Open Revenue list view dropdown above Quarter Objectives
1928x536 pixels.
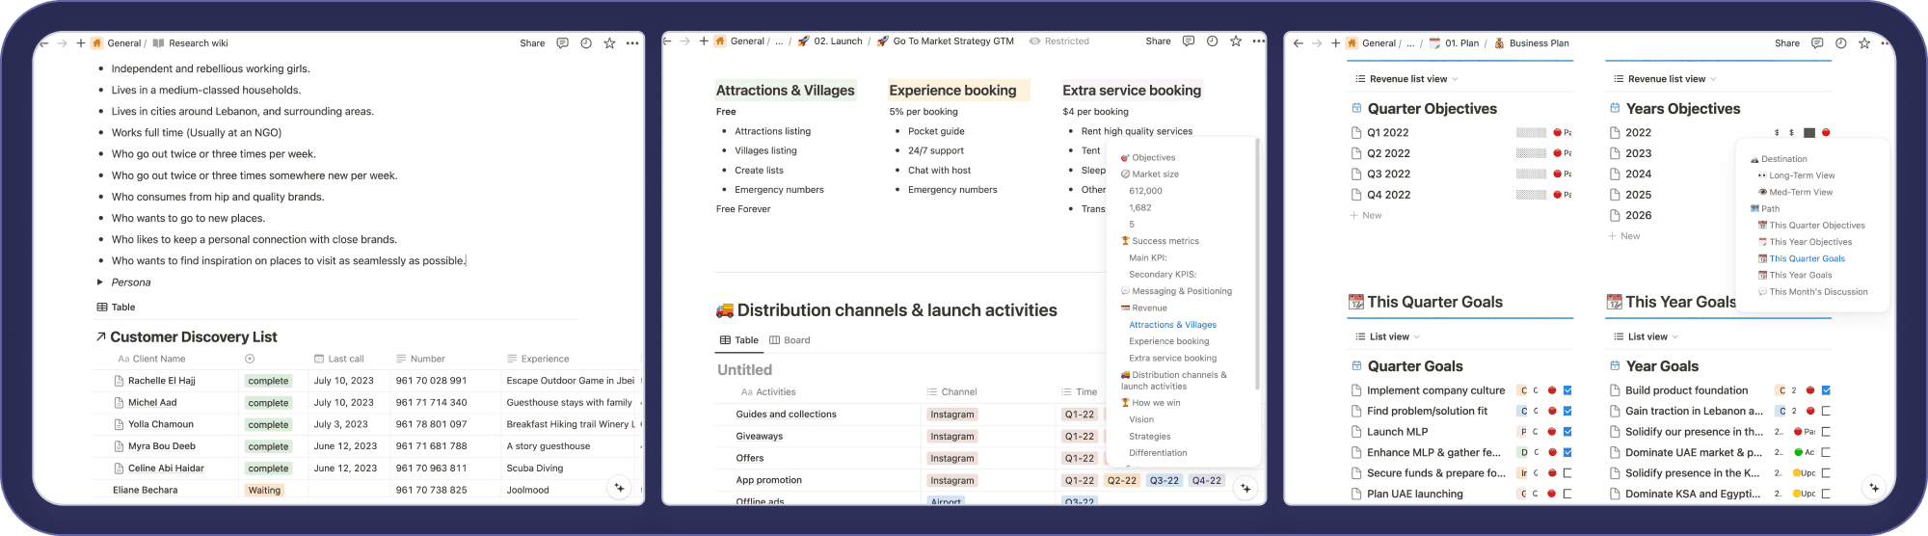(1406, 79)
